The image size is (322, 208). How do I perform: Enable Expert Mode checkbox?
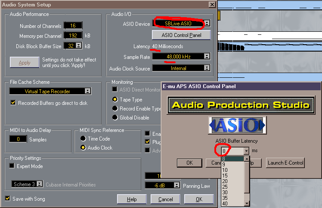(12, 166)
